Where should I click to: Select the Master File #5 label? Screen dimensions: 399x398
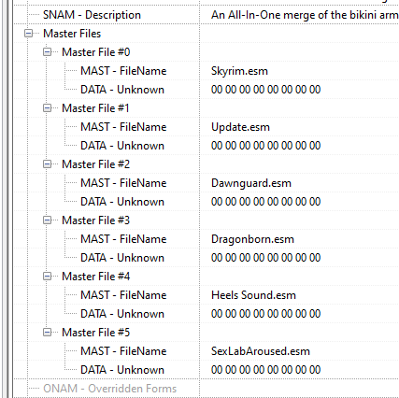[x=96, y=333]
